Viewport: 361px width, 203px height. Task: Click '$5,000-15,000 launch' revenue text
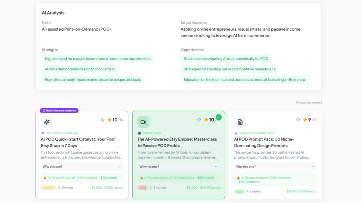click(x=203, y=188)
